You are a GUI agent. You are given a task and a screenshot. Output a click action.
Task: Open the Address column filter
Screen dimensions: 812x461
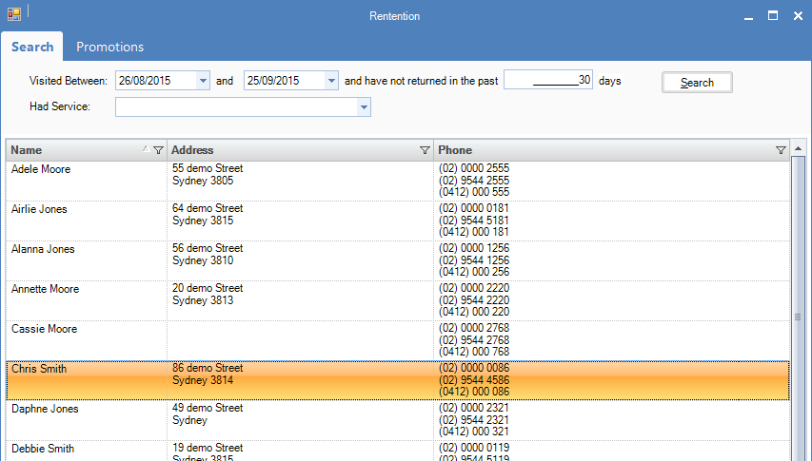pyautogui.click(x=425, y=150)
